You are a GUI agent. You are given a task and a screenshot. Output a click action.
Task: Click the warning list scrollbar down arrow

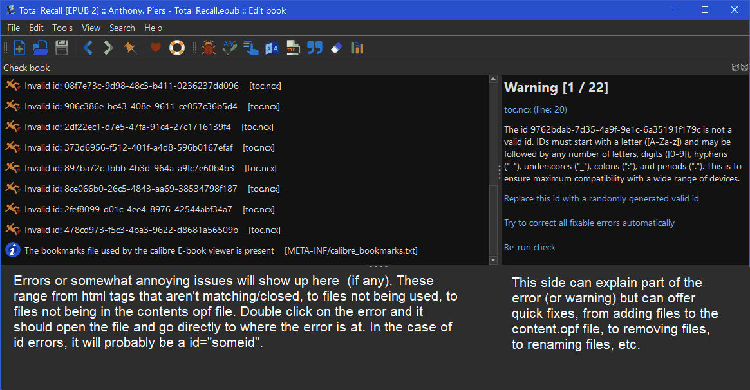[x=493, y=260]
